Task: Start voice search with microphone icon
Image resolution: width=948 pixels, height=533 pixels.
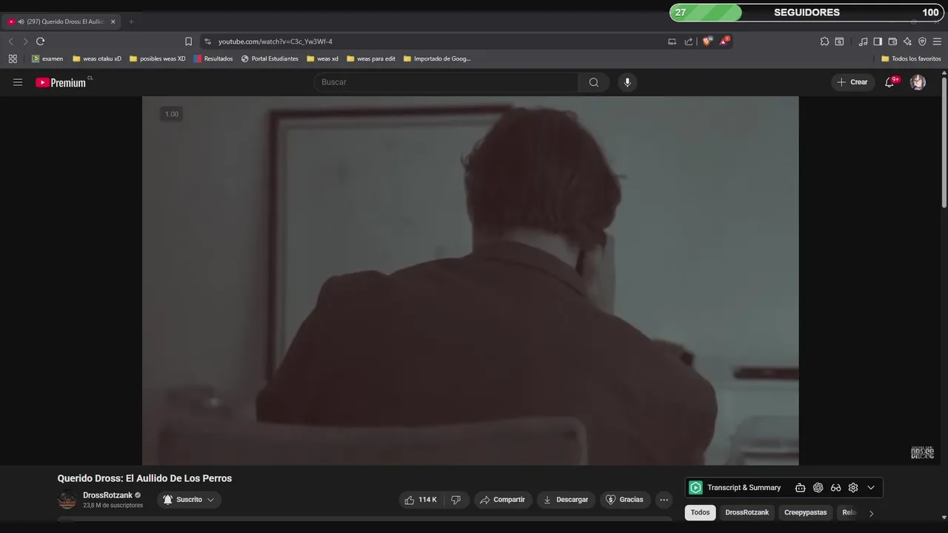Action: tap(627, 82)
